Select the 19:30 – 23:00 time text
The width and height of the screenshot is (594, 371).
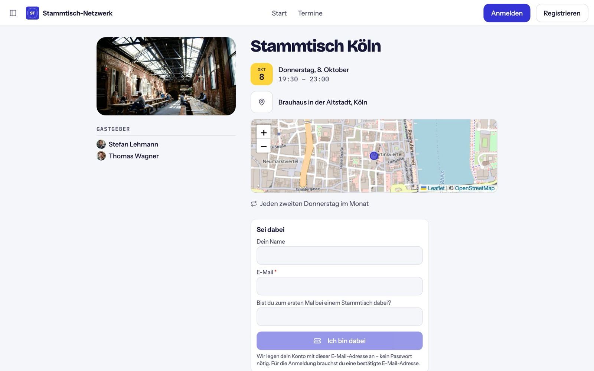coord(304,79)
